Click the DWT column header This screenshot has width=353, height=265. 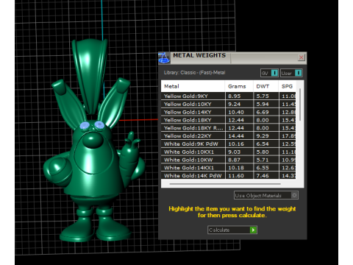coord(265,86)
